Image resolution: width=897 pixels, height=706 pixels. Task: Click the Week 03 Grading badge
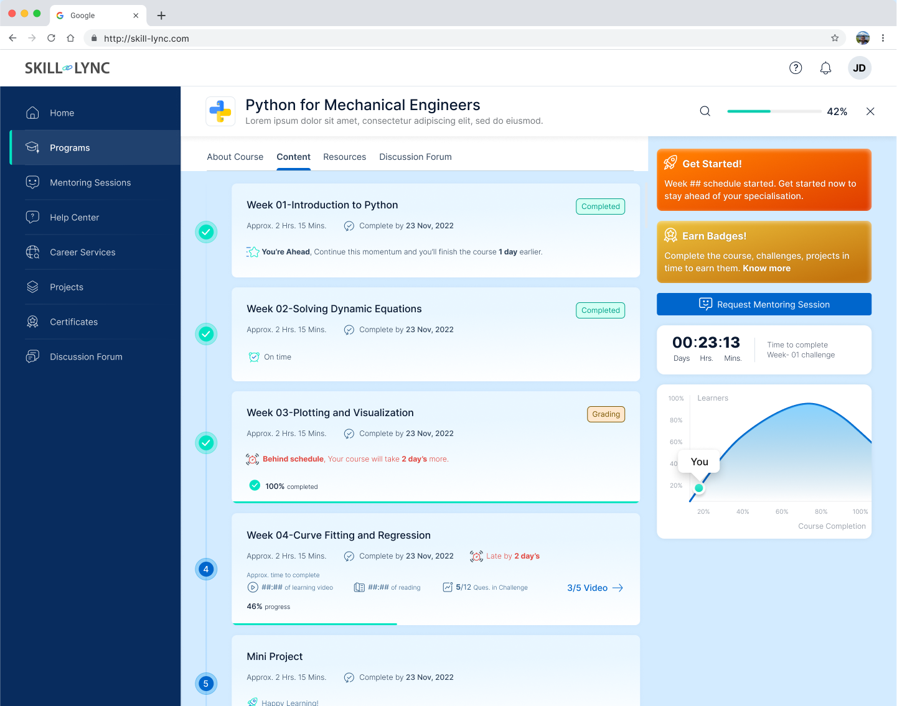click(x=606, y=414)
